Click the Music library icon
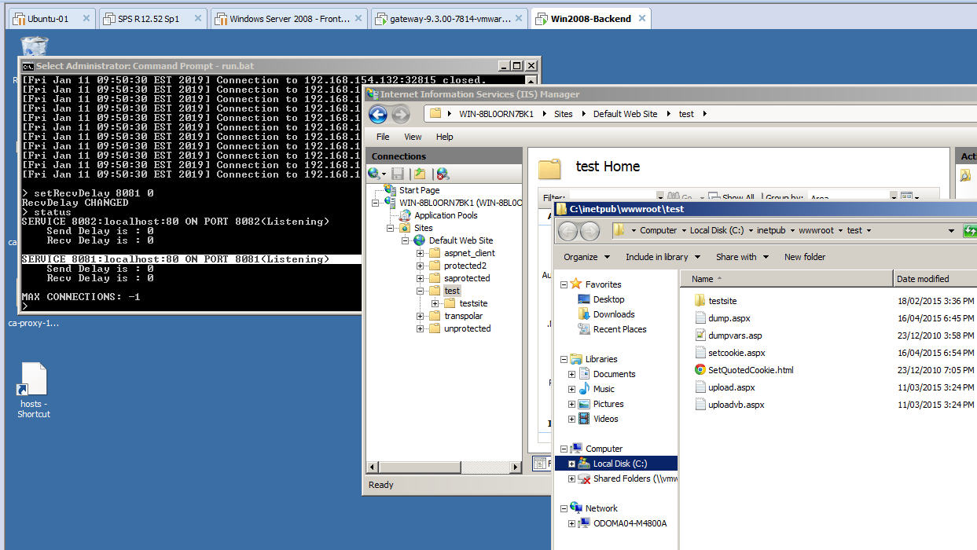This screenshot has height=550, width=977. click(584, 389)
